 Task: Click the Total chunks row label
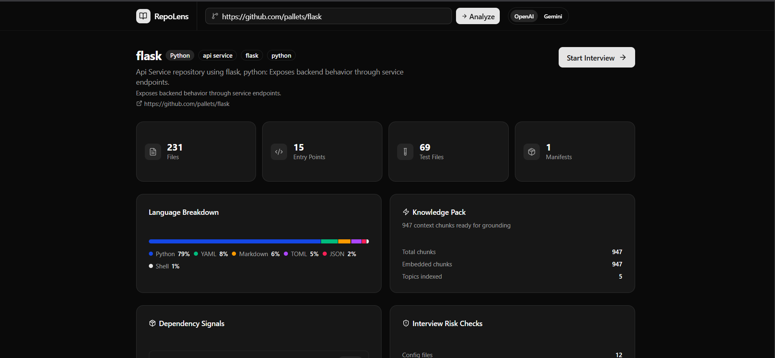(419, 252)
